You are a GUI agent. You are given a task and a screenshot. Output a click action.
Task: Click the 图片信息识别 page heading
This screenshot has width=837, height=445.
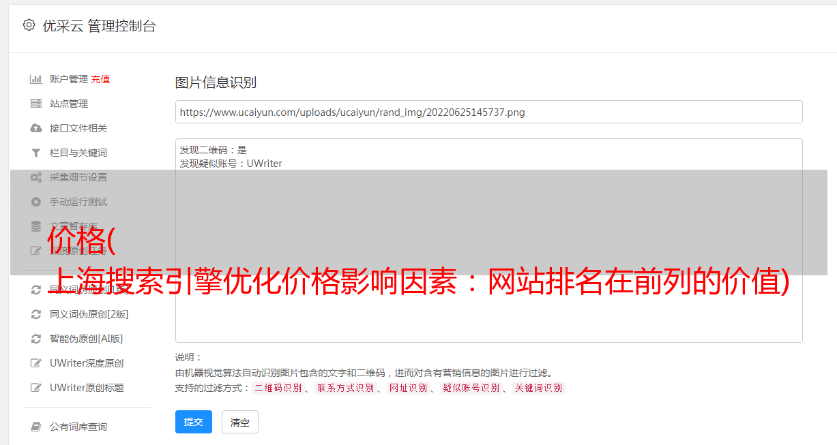click(x=216, y=83)
